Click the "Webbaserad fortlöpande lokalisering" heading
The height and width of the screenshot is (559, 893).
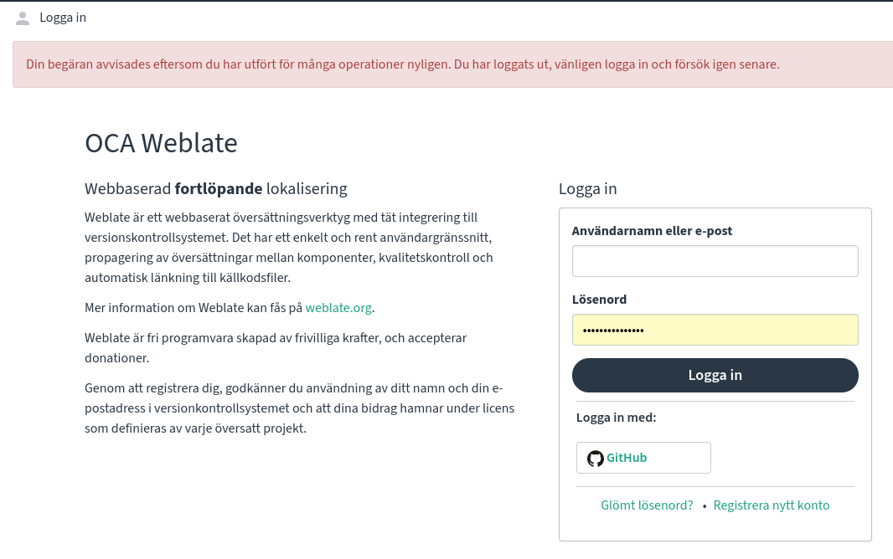(215, 189)
